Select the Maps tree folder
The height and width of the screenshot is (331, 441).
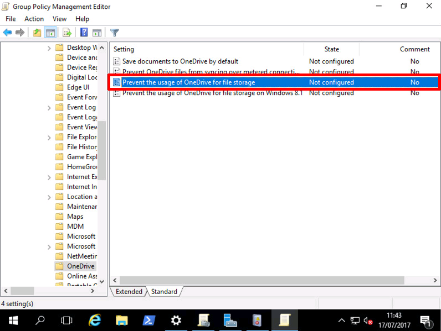75,217
